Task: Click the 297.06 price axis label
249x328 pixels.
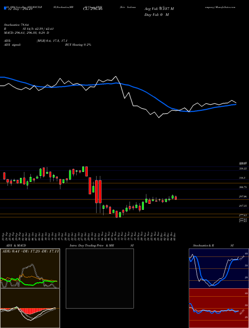Action: pyautogui.click(x=243, y=197)
